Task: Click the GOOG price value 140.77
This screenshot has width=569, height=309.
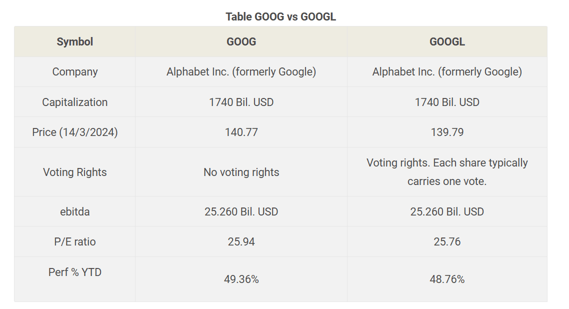Action: tap(241, 132)
